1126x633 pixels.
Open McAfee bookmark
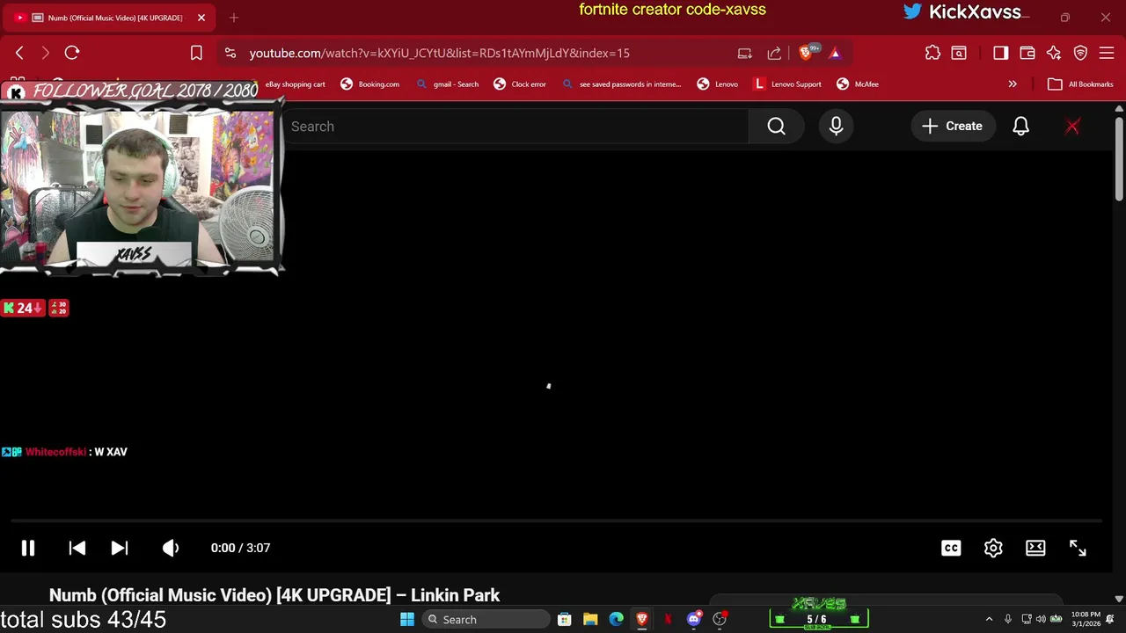pos(858,84)
